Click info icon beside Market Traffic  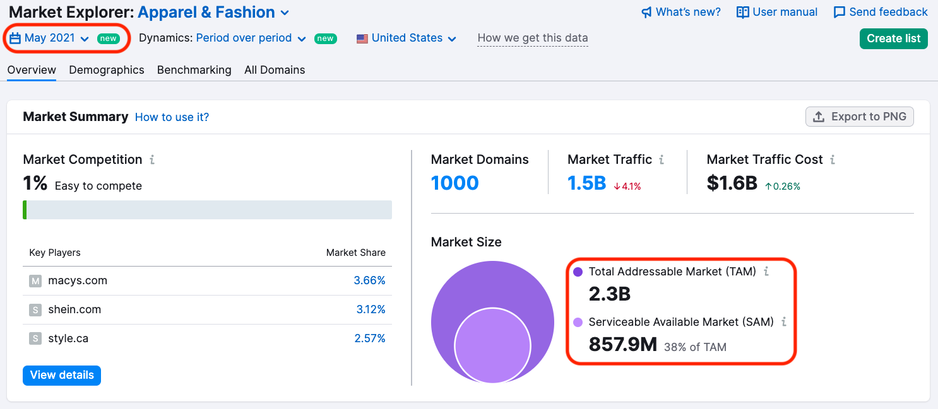click(x=662, y=160)
